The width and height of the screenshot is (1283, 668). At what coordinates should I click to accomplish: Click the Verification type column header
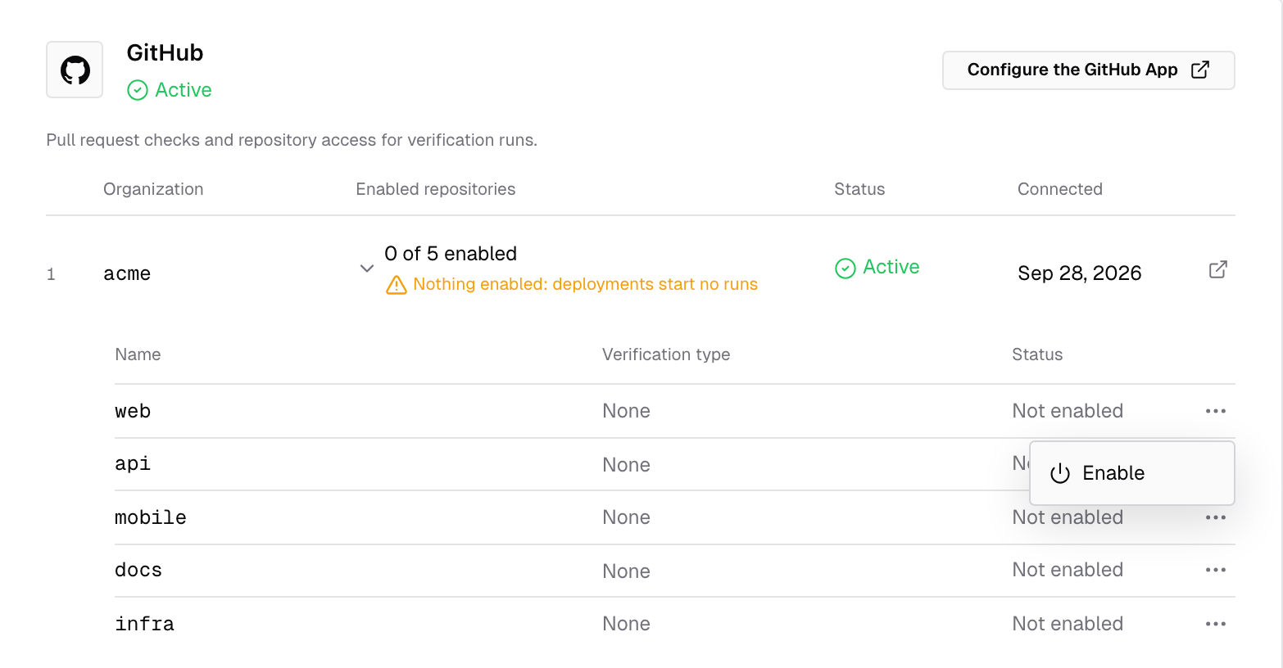tap(666, 354)
